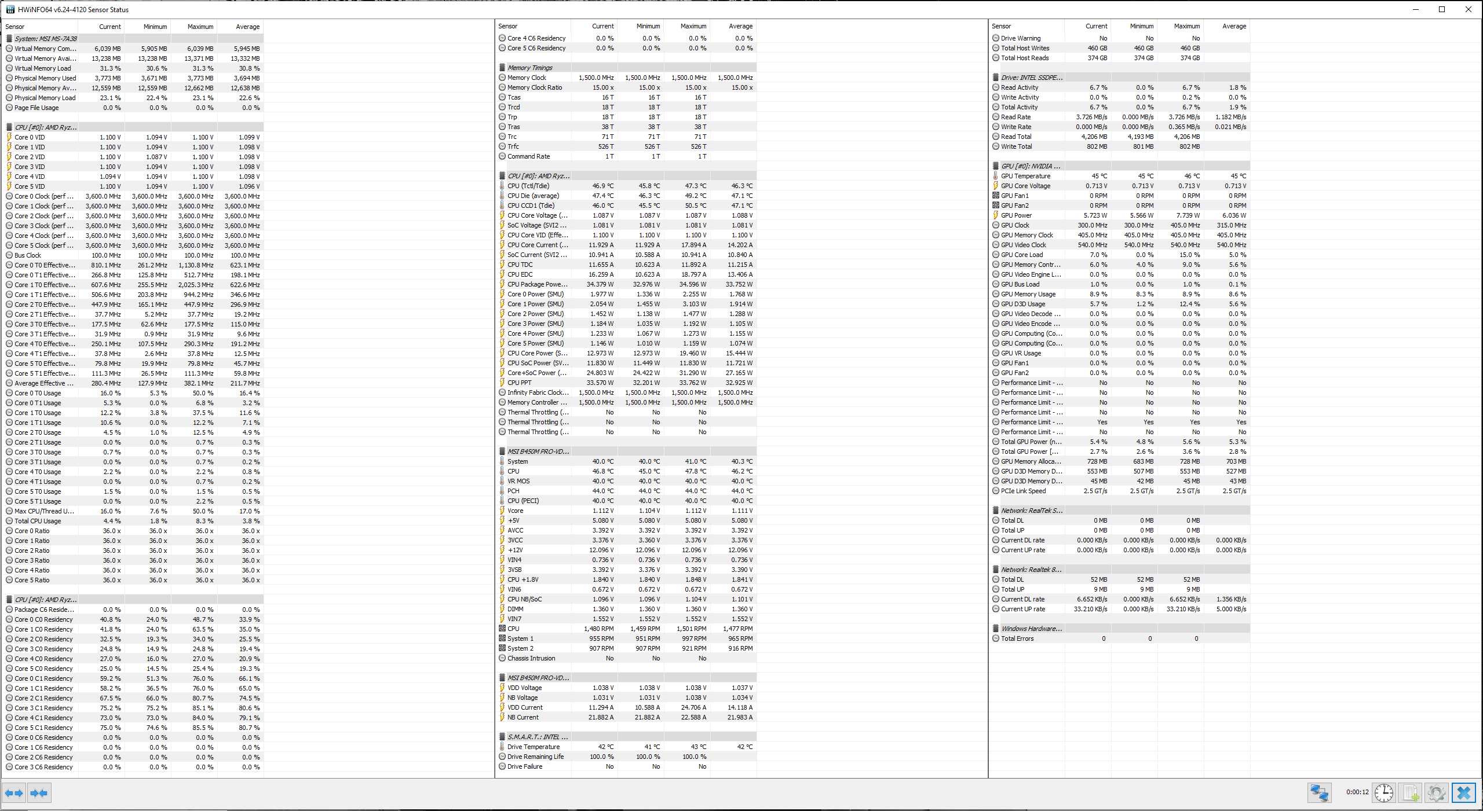Image resolution: width=1483 pixels, height=811 pixels.
Task: Click the expand panels arrows button
Action: [x=14, y=793]
